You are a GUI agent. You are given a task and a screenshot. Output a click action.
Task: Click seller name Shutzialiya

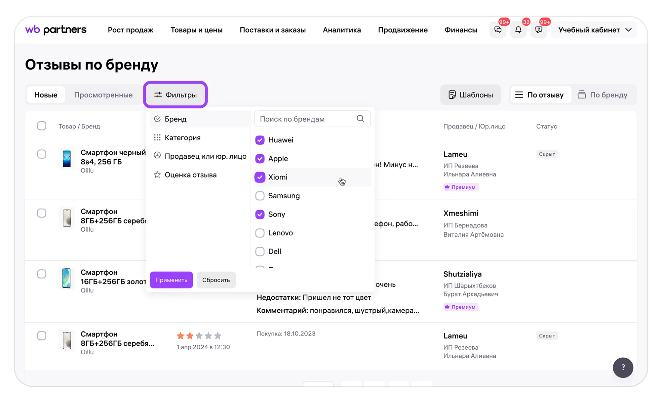pyautogui.click(x=462, y=274)
